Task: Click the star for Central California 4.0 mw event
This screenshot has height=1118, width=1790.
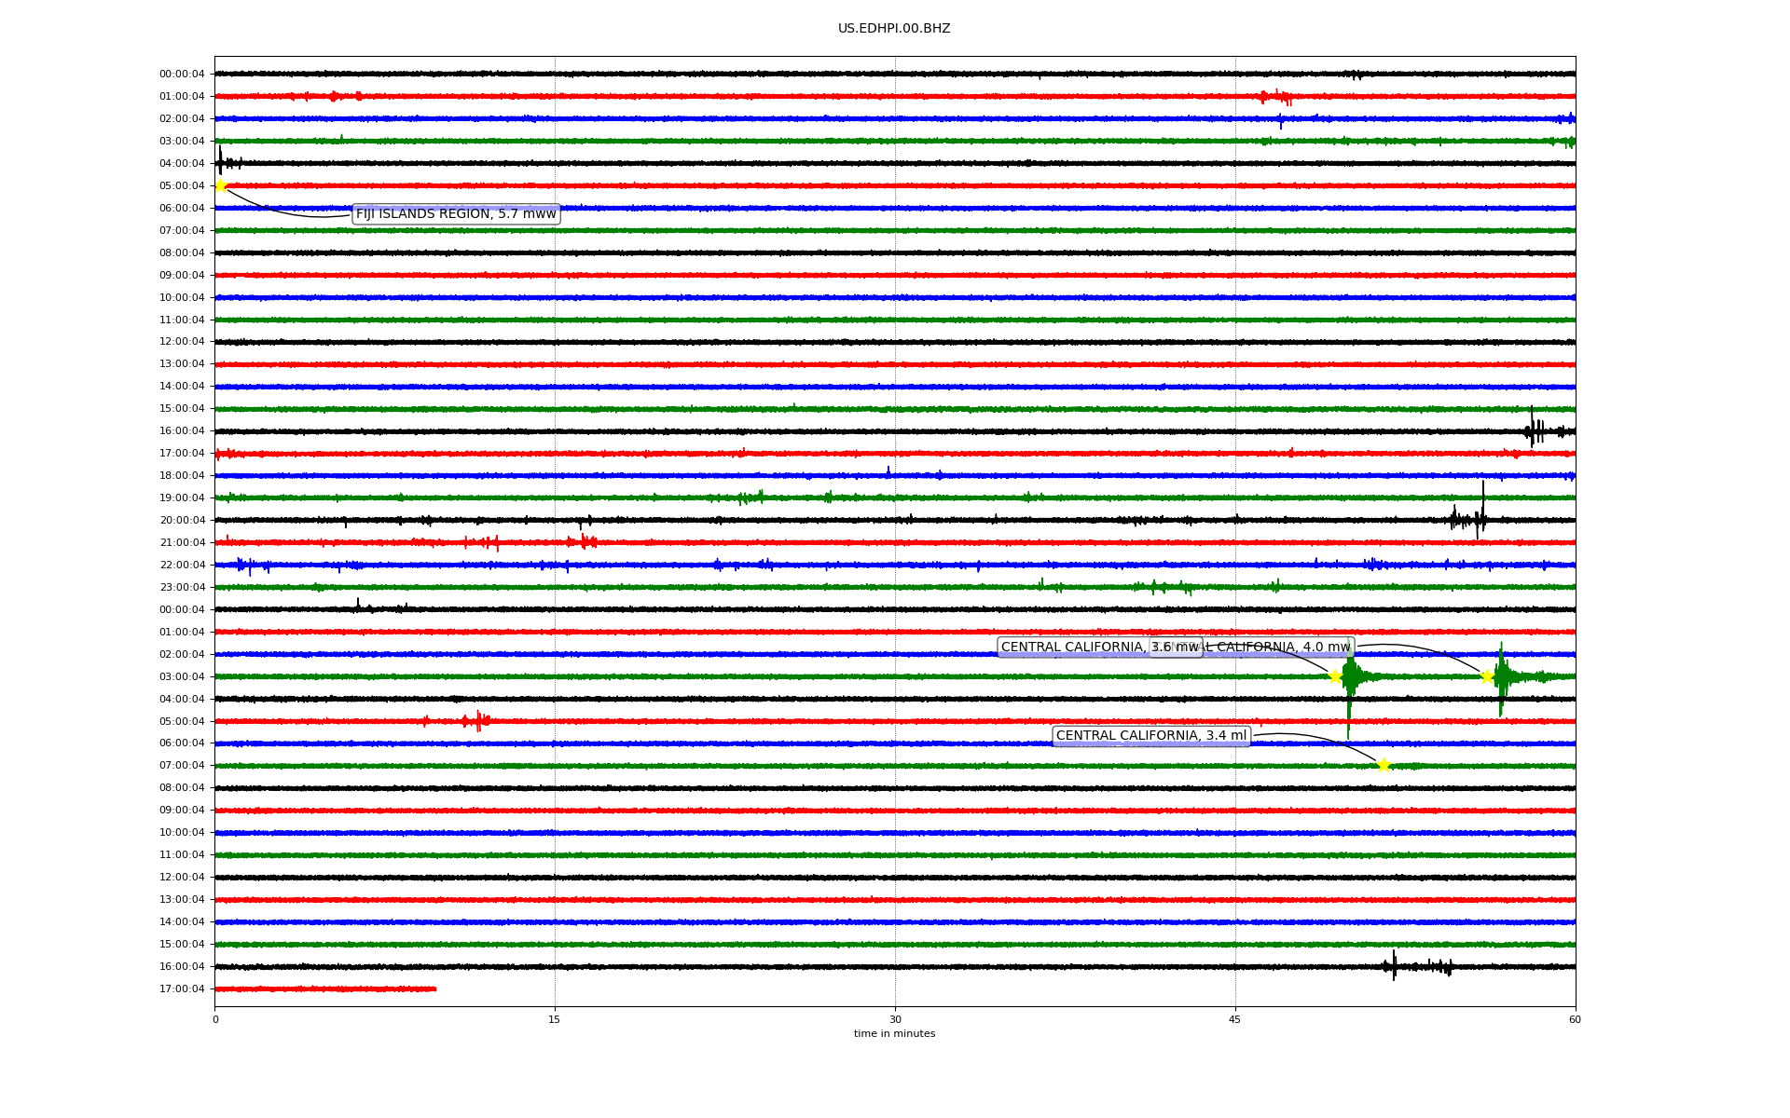Action: click(x=1487, y=676)
